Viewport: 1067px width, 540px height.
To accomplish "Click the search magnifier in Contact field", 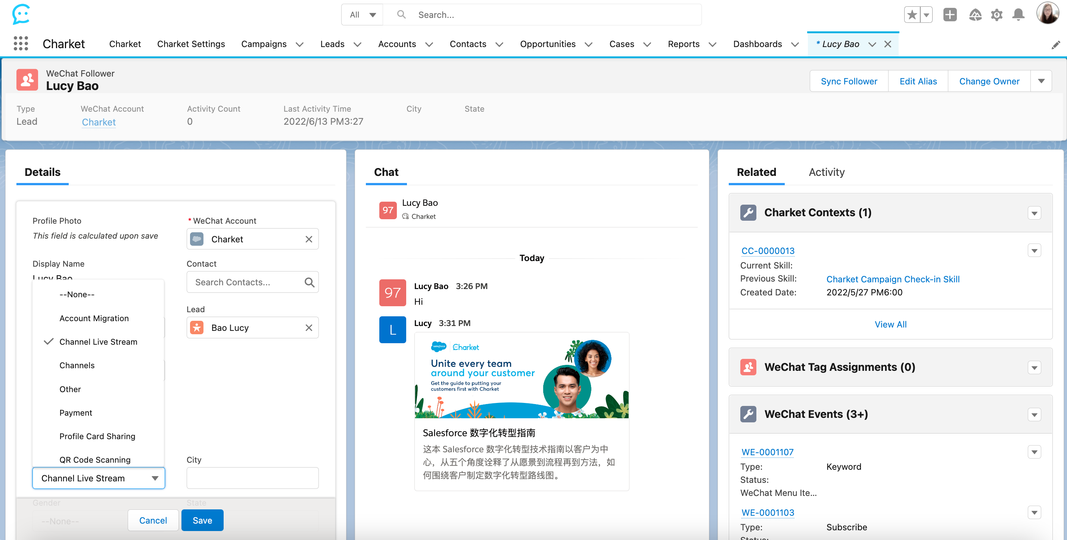I will tap(309, 282).
